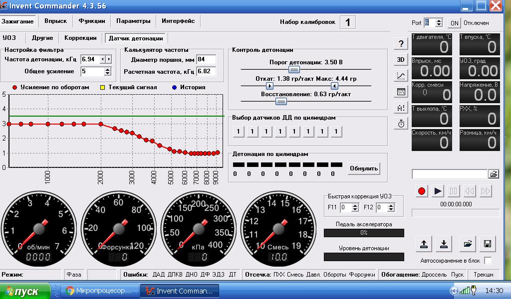Play the recorded log
The image size is (511, 299).
pos(438,191)
